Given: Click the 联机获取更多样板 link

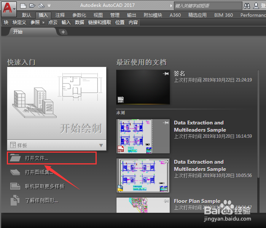Looking at the screenshot, I should [45, 187].
